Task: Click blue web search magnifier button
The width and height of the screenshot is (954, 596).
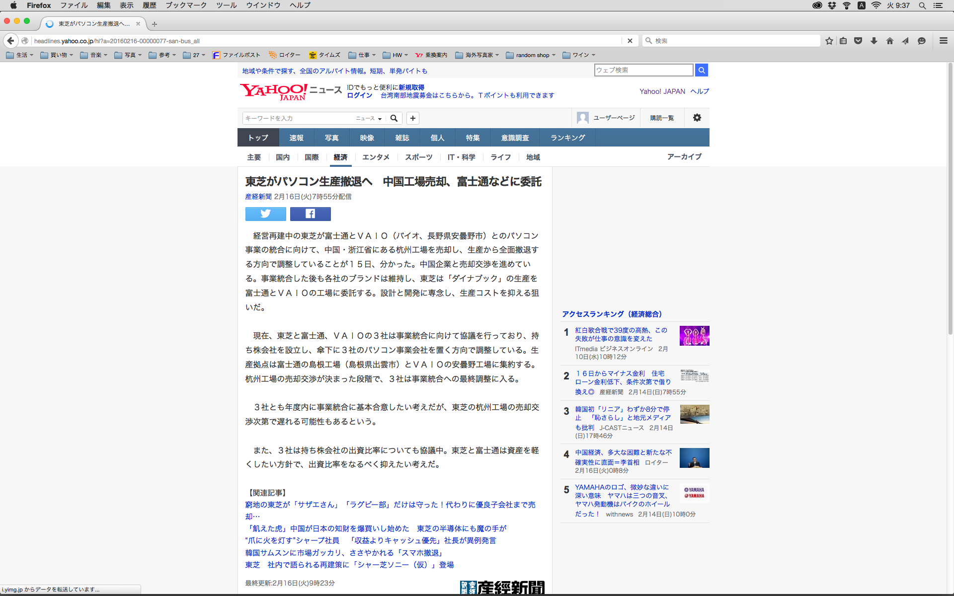Action: (701, 70)
